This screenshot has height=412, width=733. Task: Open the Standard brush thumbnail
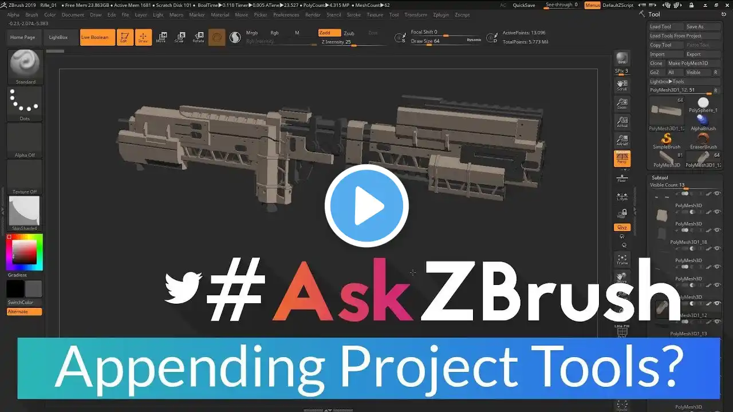coord(25,67)
